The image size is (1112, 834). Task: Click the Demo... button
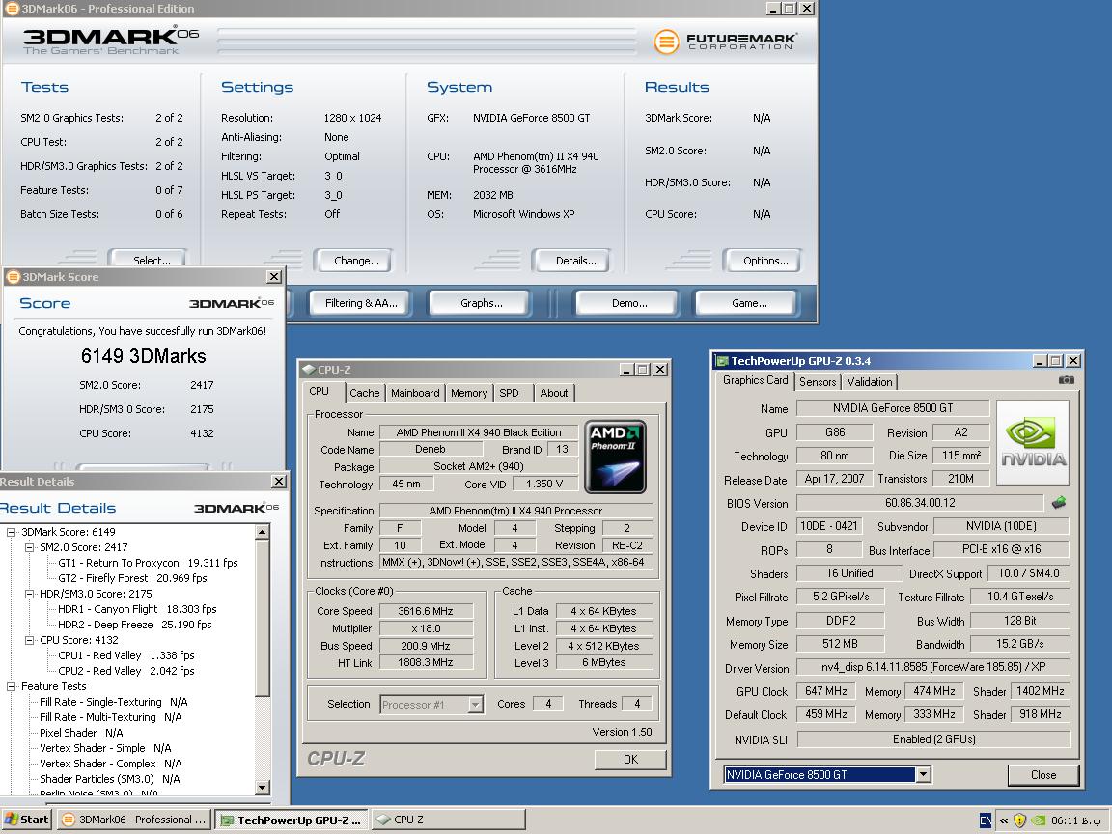coord(628,303)
